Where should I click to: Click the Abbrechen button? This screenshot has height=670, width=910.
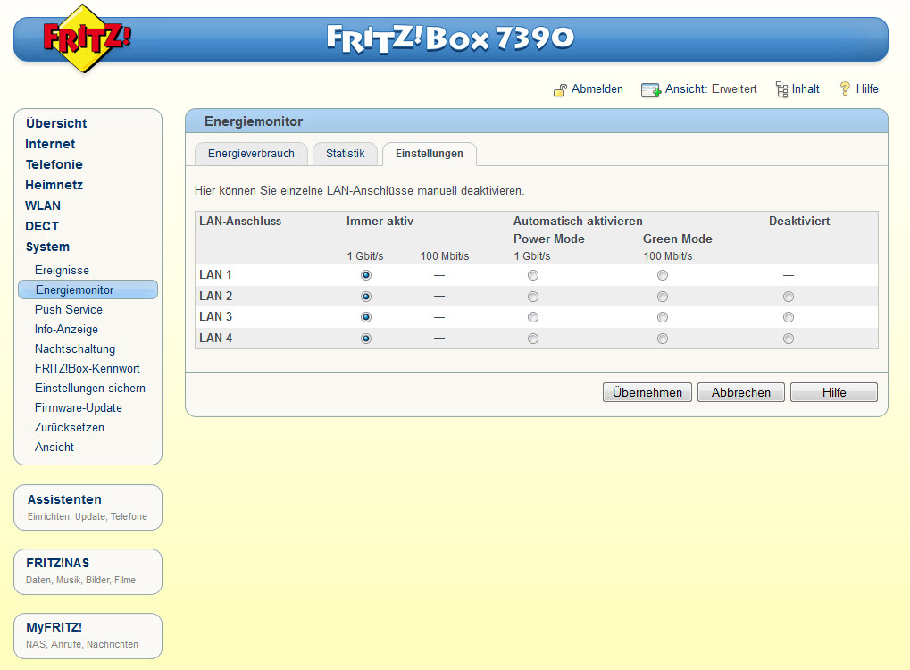click(740, 392)
